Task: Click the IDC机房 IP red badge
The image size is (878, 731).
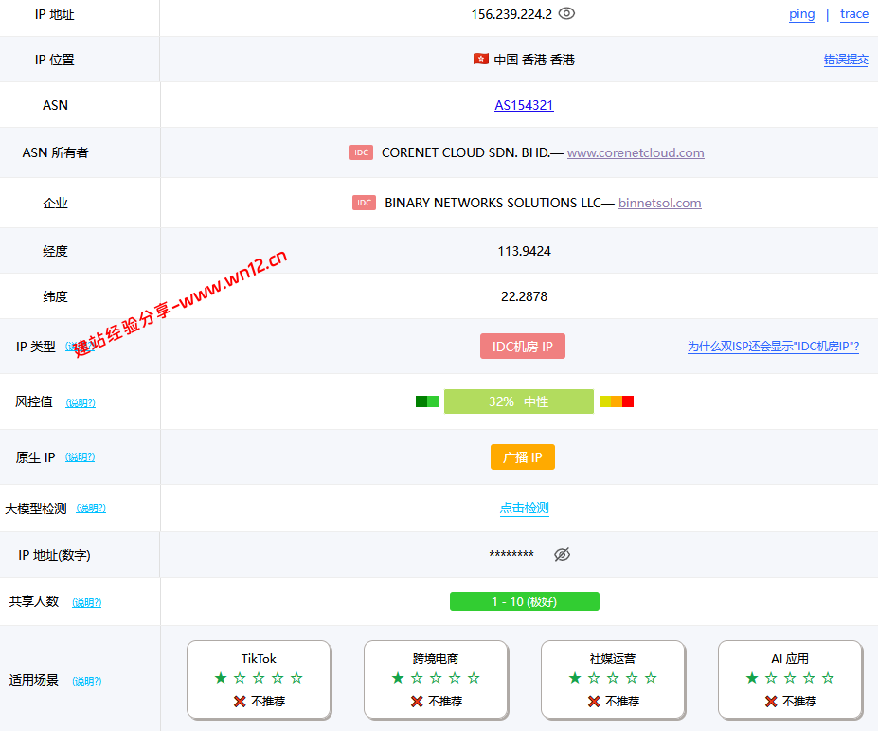Action: [x=523, y=347]
